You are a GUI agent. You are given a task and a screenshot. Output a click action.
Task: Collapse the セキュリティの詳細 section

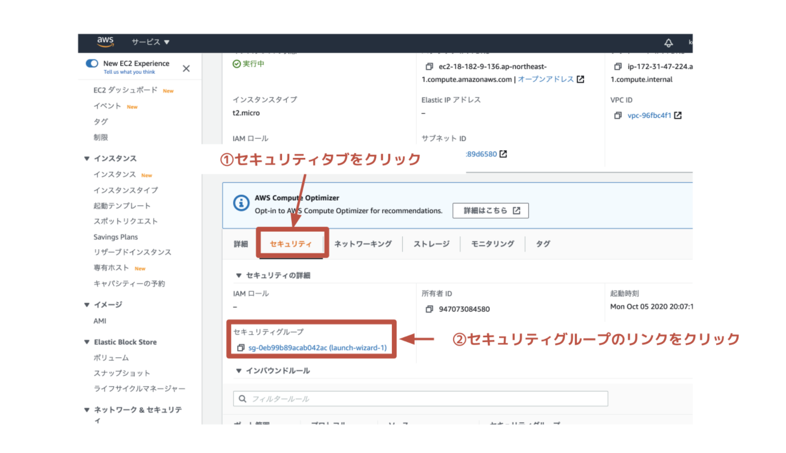click(x=239, y=275)
